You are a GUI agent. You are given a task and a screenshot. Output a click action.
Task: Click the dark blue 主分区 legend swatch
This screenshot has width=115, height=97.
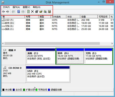[14, 90]
